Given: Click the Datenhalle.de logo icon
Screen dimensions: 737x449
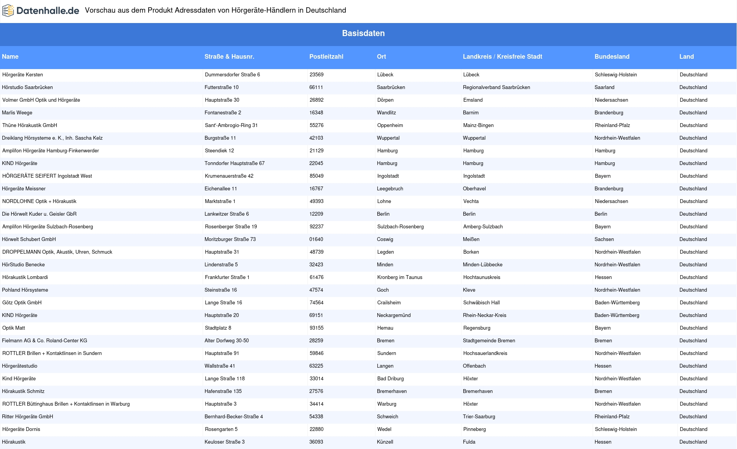Looking at the screenshot, I should 8,11.
